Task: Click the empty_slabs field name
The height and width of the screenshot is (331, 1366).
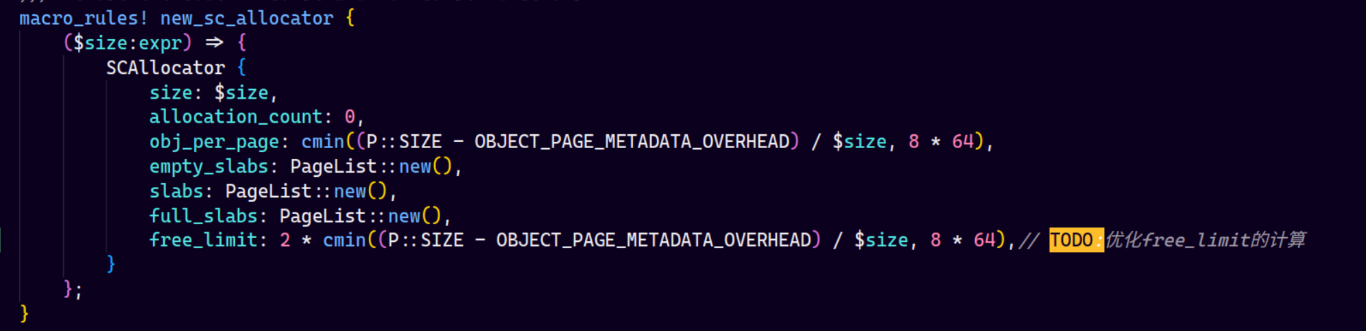Action: point(208,167)
